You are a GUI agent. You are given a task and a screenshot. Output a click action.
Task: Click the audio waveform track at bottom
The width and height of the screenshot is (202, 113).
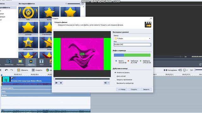click(x=46, y=111)
